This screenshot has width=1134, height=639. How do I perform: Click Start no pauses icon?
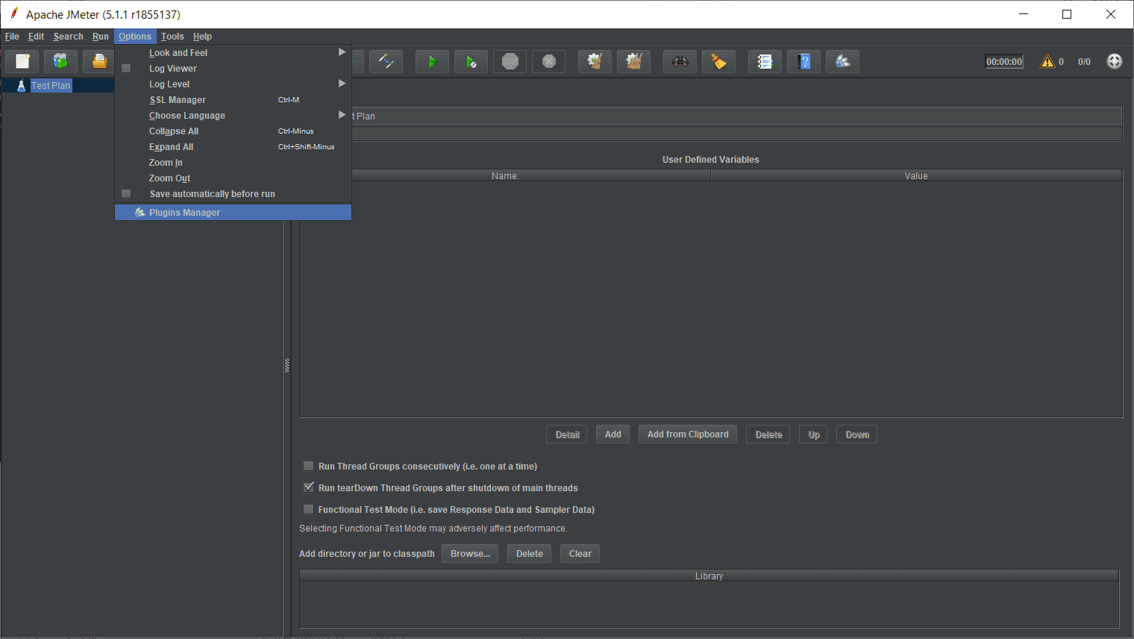pos(472,61)
